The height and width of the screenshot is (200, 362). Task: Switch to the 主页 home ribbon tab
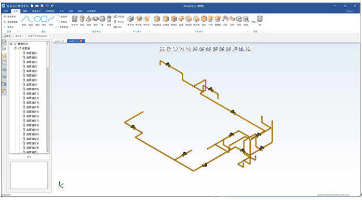(16, 11)
